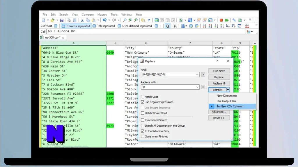298x167 pixels.
Task: Expand the Find history combo box
Action: [x=197, y=75]
